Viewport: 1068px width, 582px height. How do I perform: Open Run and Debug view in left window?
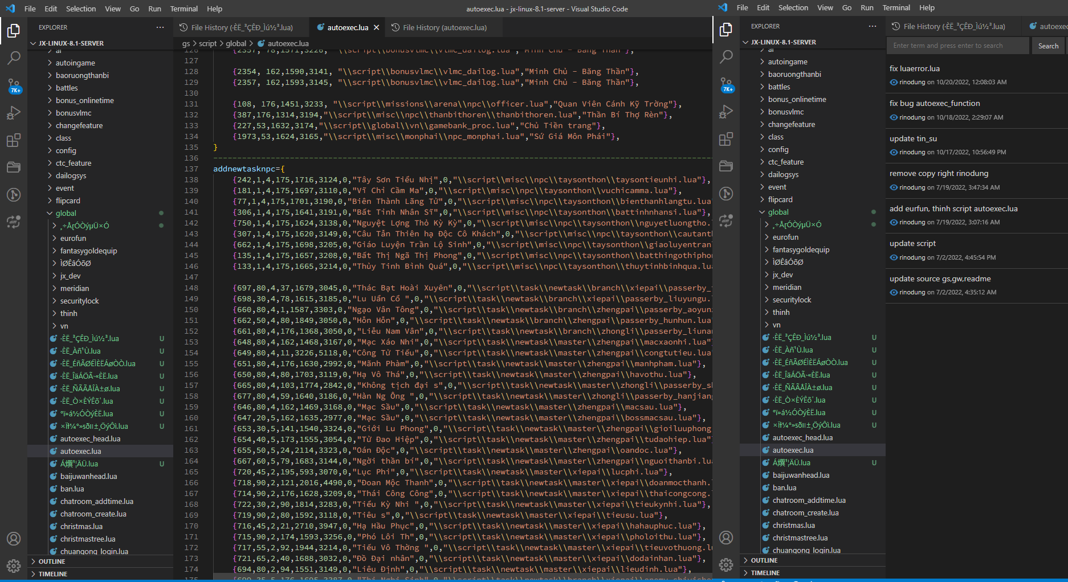point(14,113)
